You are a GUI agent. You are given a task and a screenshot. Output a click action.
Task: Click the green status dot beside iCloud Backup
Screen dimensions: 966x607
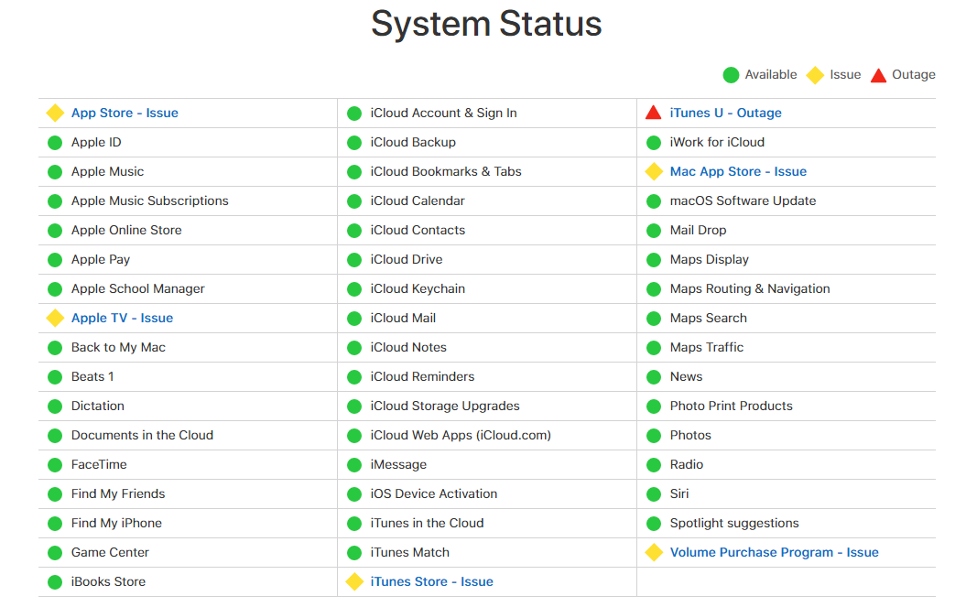click(x=354, y=143)
